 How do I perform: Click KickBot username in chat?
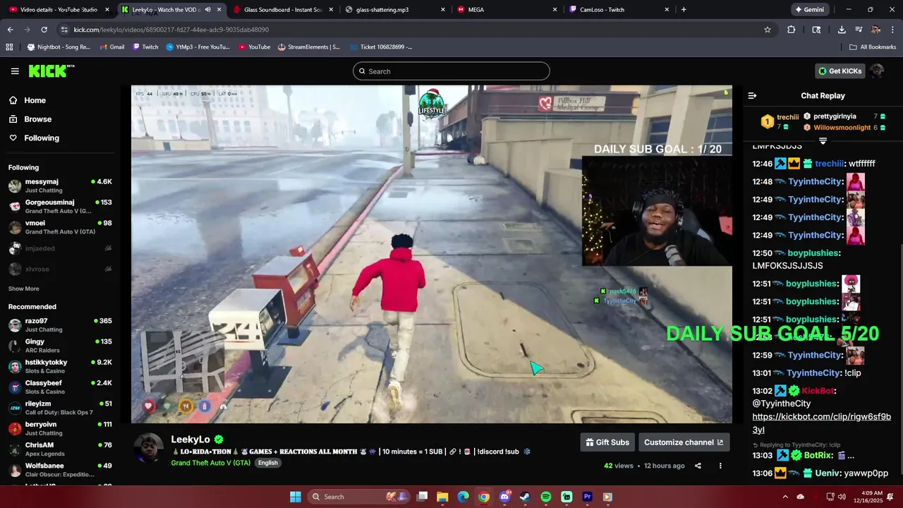point(817,391)
